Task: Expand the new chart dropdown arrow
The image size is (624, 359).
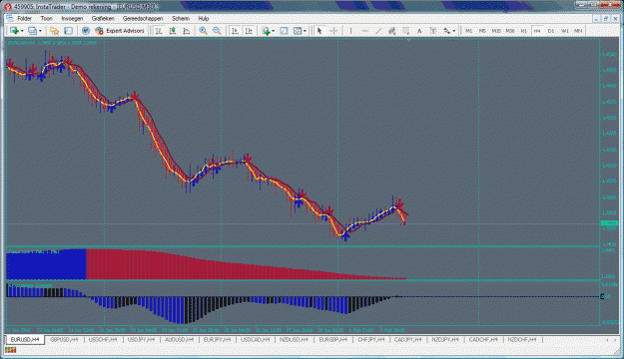Action: coord(22,31)
